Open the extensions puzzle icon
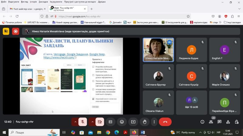 click(232, 16)
